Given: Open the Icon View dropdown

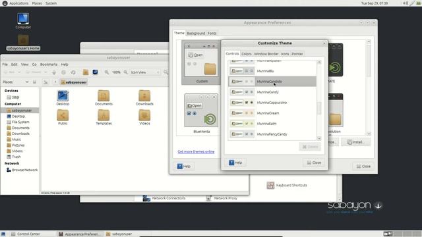Looking at the screenshot, I should pos(145,72).
